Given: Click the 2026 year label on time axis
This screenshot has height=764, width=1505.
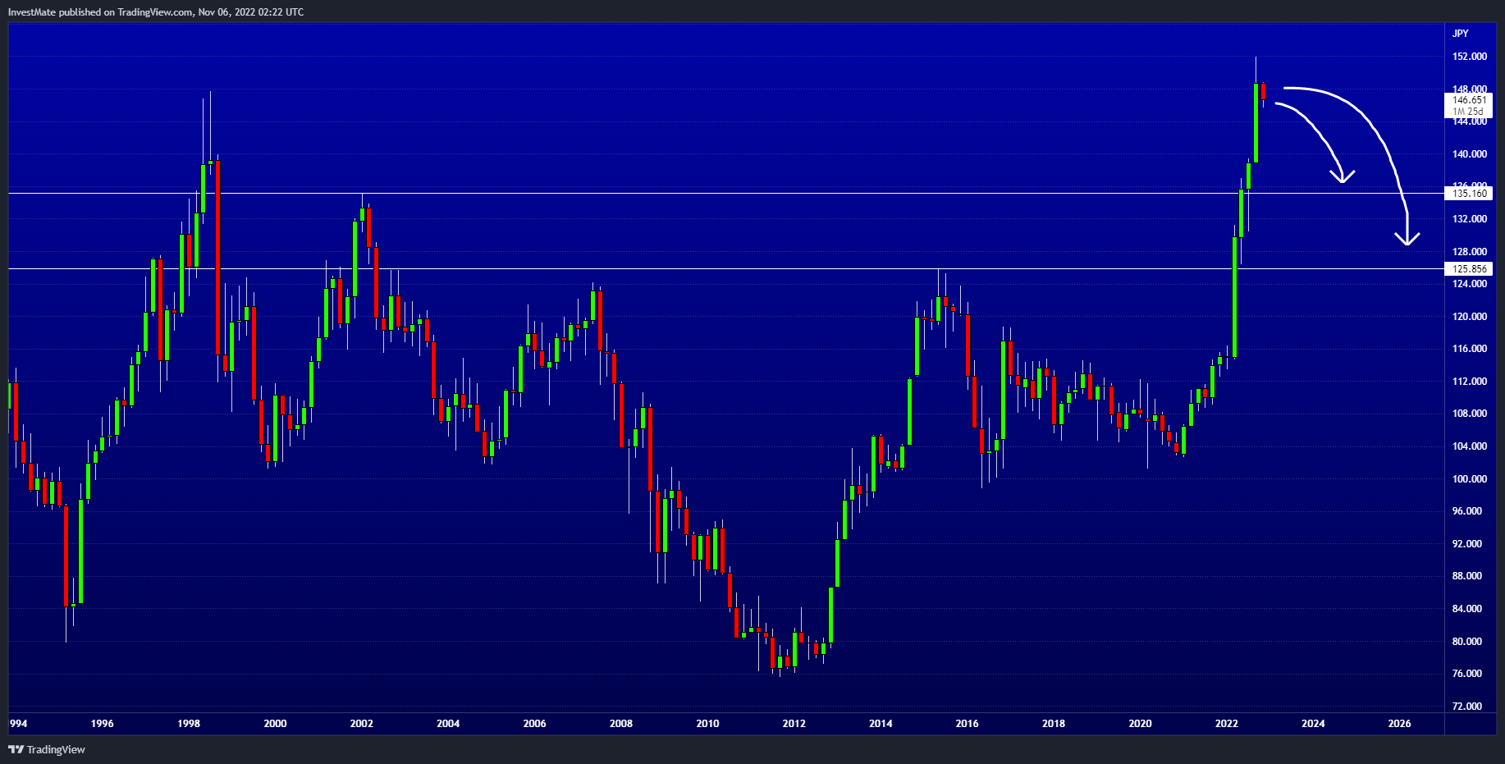Looking at the screenshot, I should [x=1399, y=724].
